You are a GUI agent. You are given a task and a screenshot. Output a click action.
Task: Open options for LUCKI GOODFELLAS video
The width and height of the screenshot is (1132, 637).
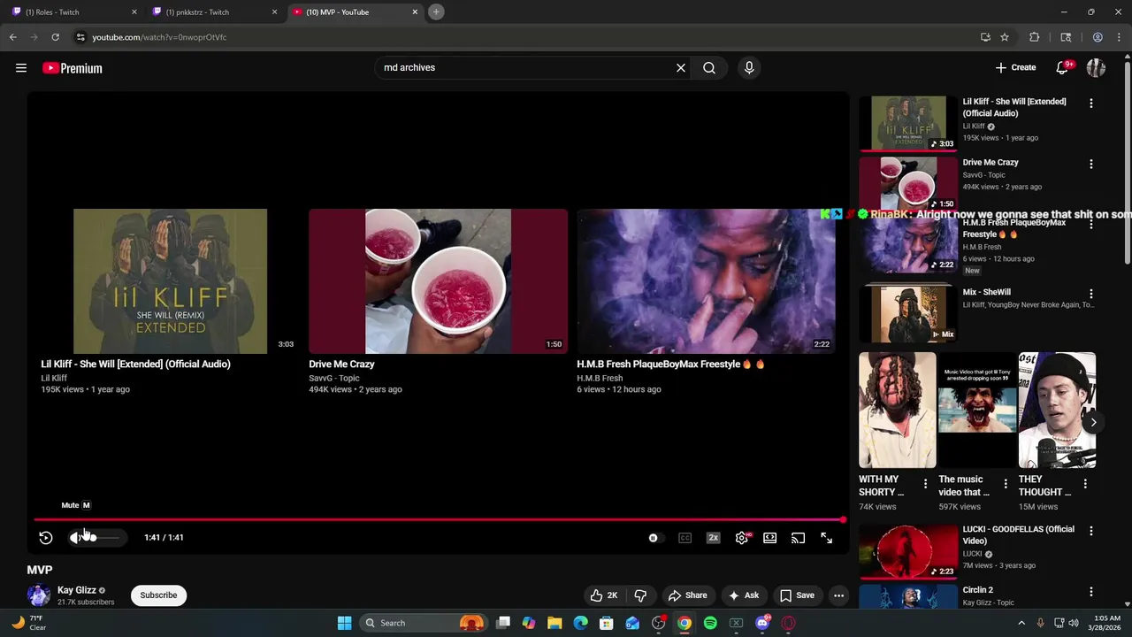(x=1091, y=531)
